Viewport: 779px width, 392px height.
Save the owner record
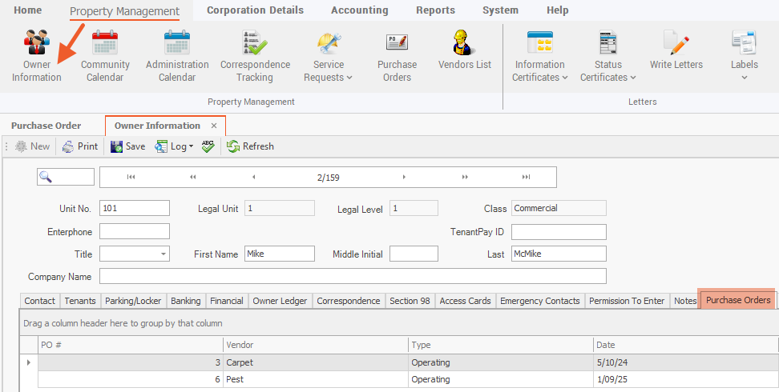tap(127, 146)
